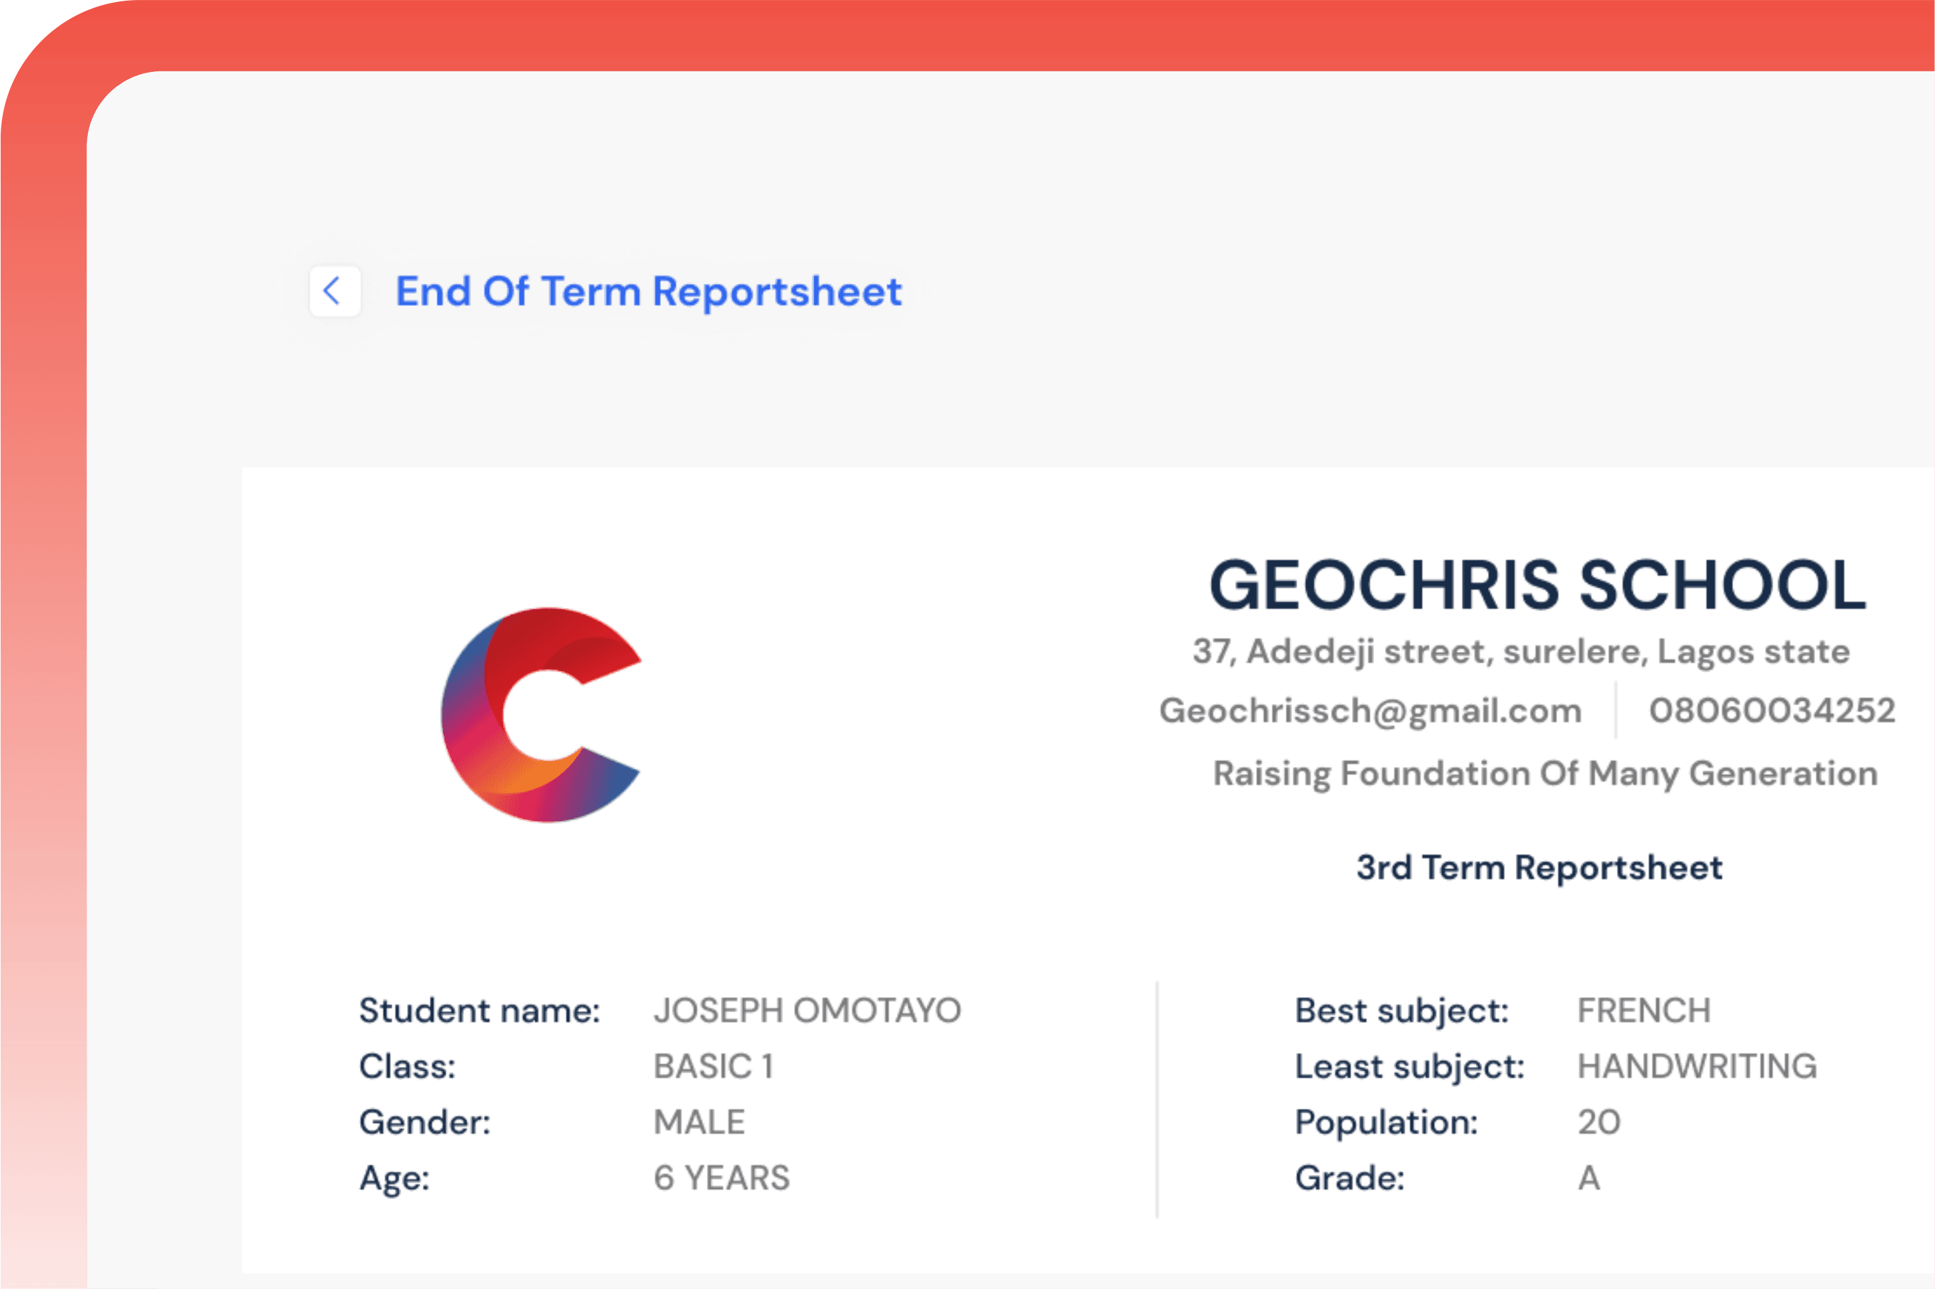The width and height of the screenshot is (1935, 1289).
Task: Select the school address line
Action: pos(1521,651)
